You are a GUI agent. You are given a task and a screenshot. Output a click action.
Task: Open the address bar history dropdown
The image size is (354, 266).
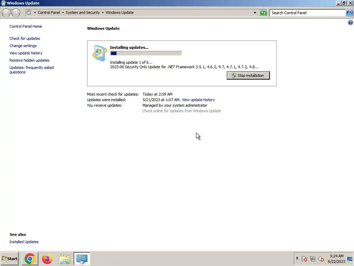(x=255, y=13)
